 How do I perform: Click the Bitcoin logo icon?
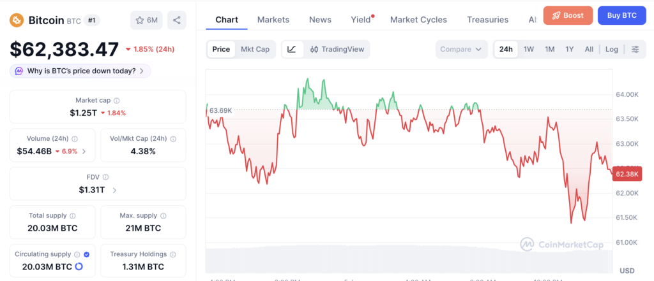point(17,20)
